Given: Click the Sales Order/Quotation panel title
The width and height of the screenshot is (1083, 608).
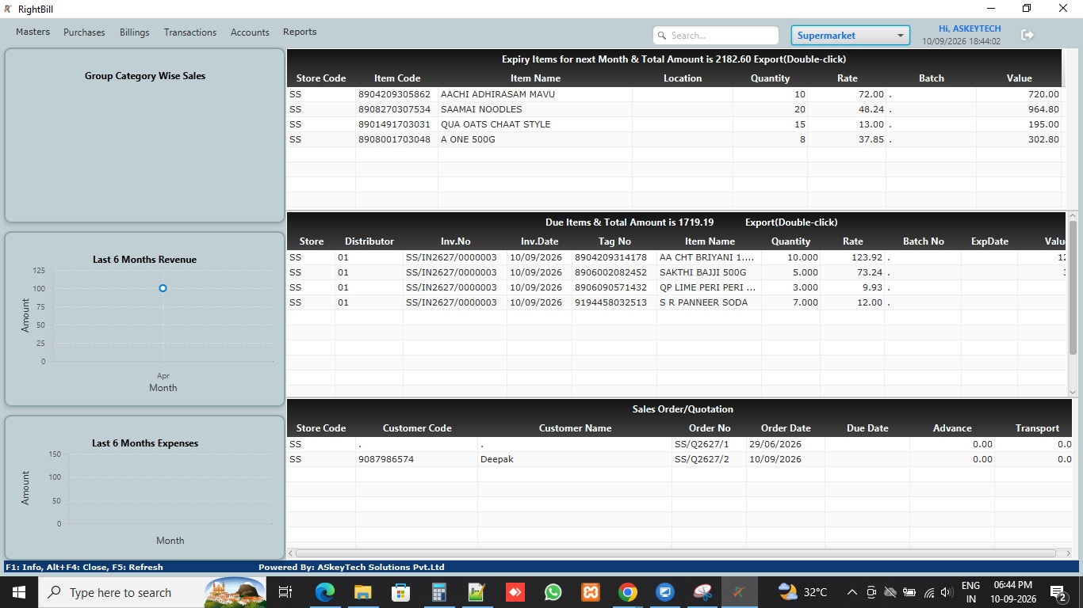Looking at the screenshot, I should [683, 409].
